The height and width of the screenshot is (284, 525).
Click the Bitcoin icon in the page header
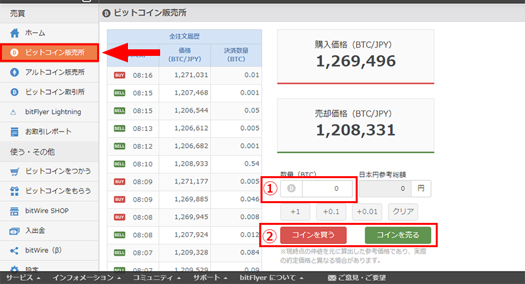106,13
